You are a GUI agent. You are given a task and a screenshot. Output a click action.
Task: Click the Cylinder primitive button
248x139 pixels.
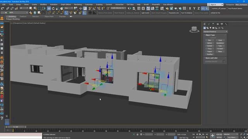210,46
